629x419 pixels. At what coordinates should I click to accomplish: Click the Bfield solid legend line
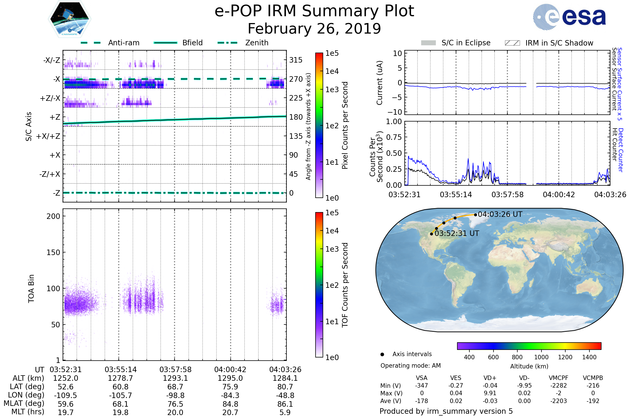coord(165,43)
